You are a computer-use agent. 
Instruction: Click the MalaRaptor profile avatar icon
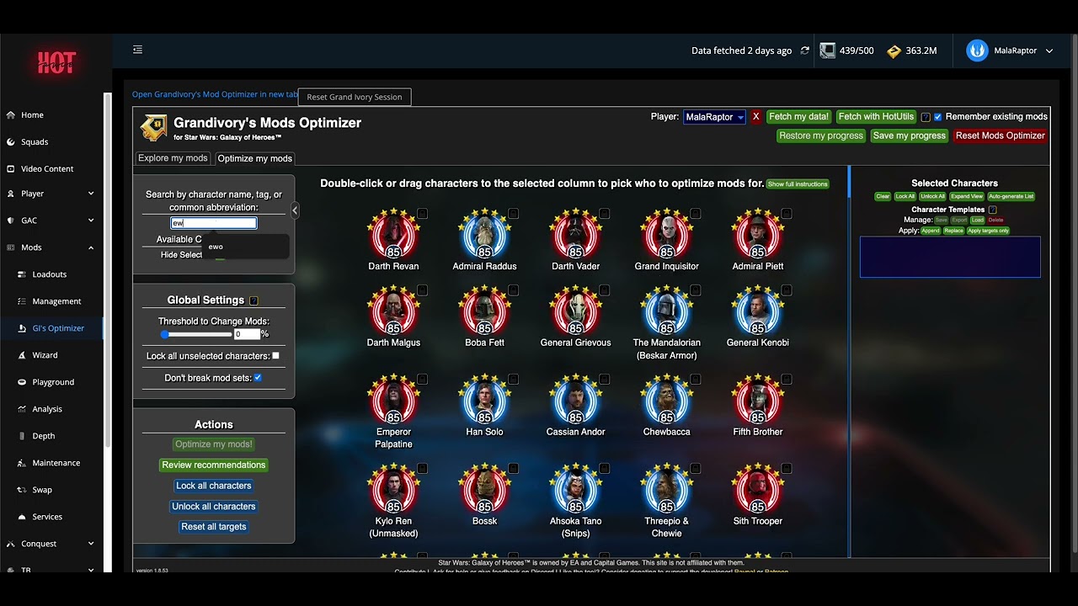pyautogui.click(x=977, y=50)
